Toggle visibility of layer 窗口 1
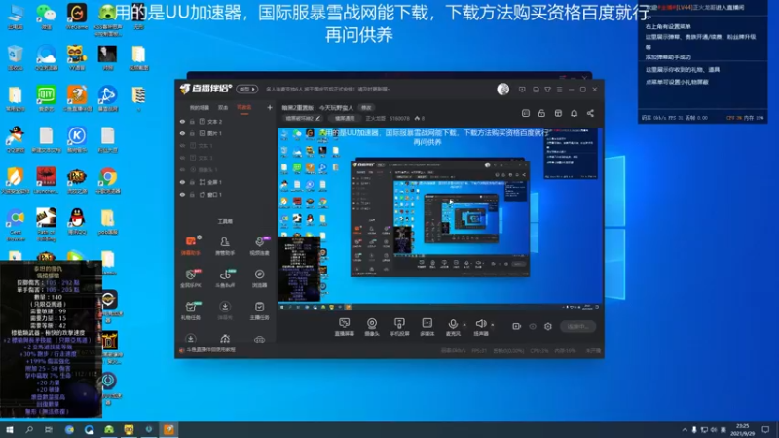This screenshot has width=779, height=438. tap(182, 195)
